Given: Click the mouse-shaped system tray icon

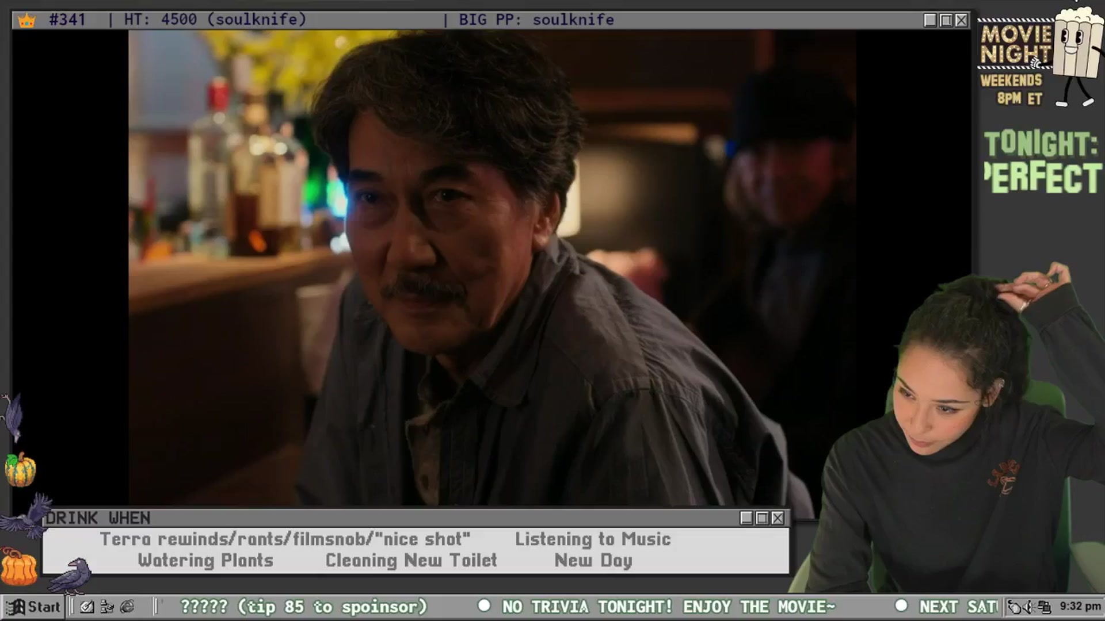Looking at the screenshot, I should [x=1014, y=607].
